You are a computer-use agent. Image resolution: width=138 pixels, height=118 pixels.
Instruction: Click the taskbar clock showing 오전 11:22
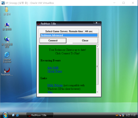[131, 115]
